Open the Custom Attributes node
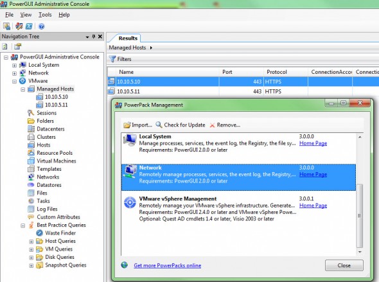379x282 pixels. point(58,216)
